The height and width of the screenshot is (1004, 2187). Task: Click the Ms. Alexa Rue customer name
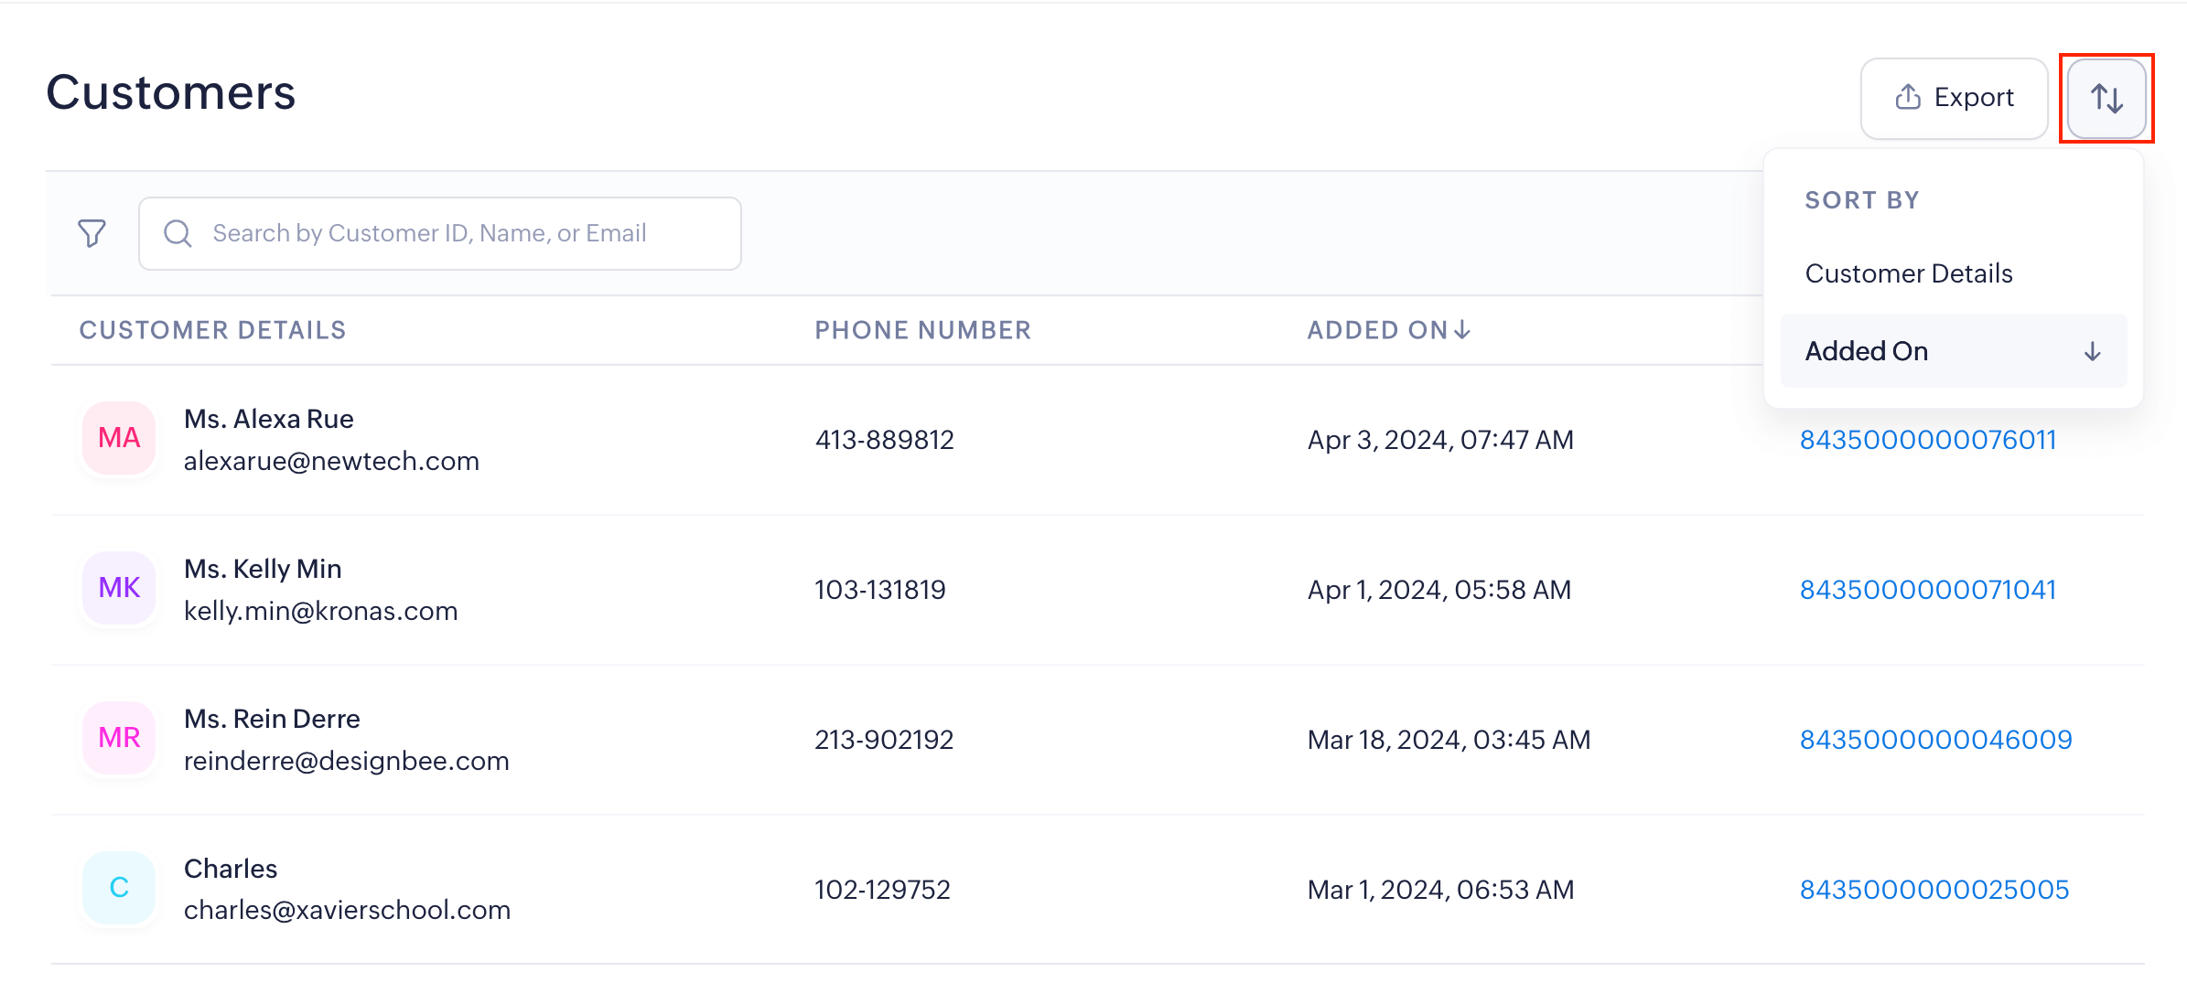[x=269, y=419]
